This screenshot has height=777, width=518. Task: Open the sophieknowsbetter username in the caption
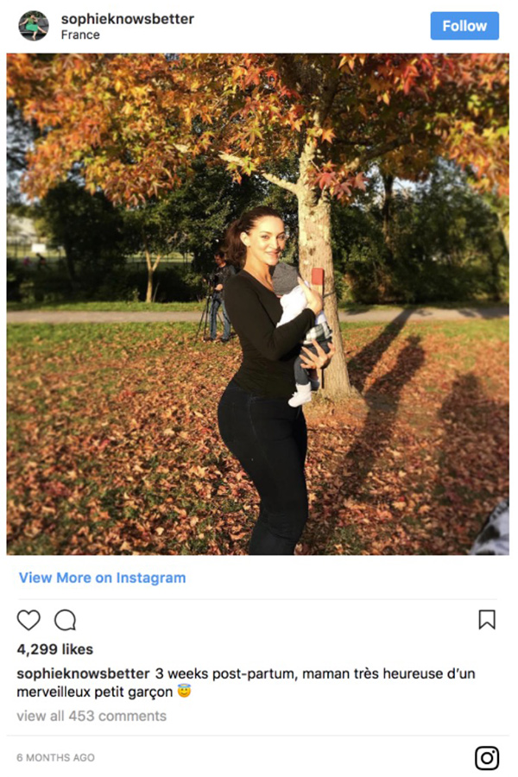pos(83,674)
